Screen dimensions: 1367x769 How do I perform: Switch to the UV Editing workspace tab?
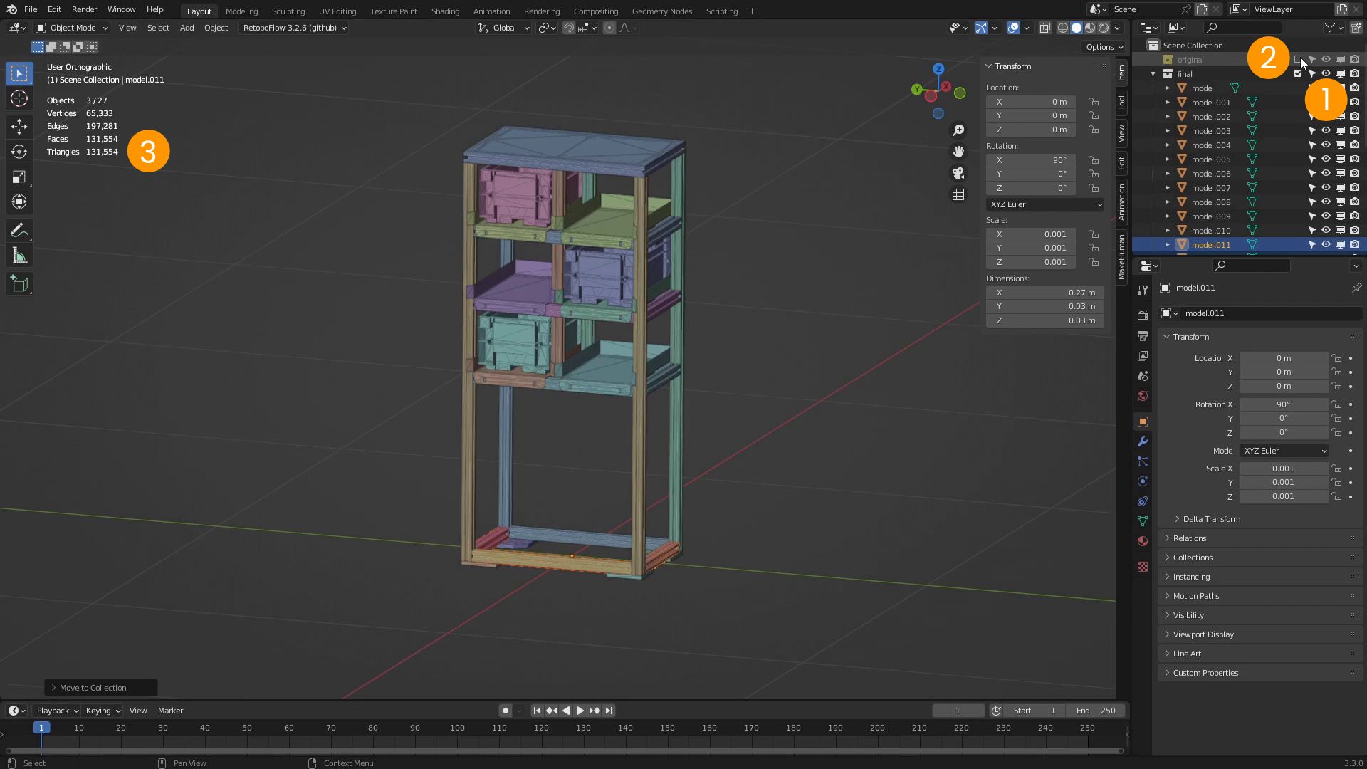point(337,11)
